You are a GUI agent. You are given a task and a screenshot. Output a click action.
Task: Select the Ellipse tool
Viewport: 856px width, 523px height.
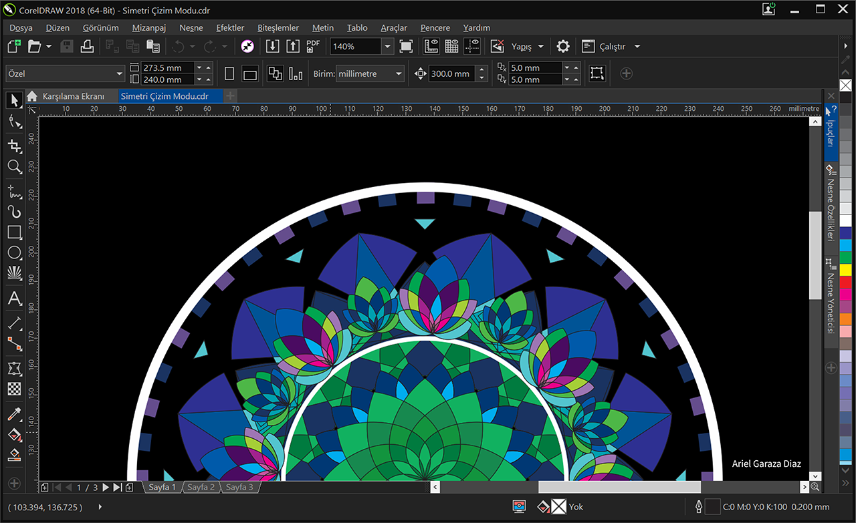pyautogui.click(x=14, y=252)
